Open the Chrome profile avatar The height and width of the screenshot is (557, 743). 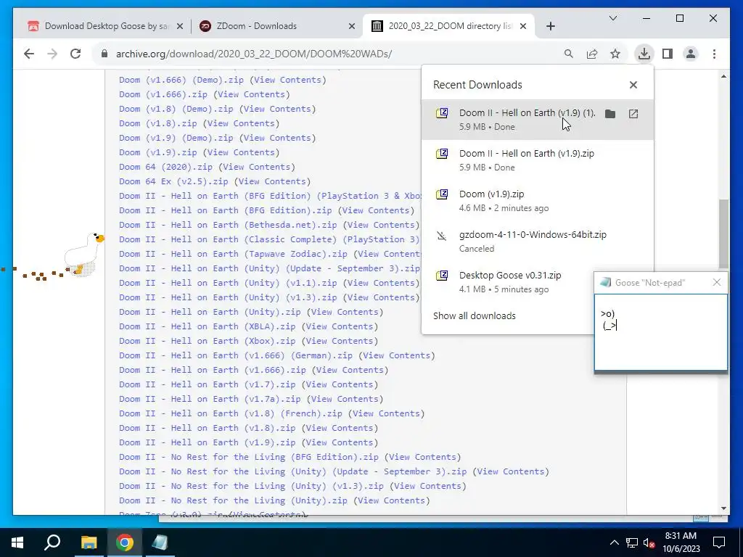pos(691,54)
